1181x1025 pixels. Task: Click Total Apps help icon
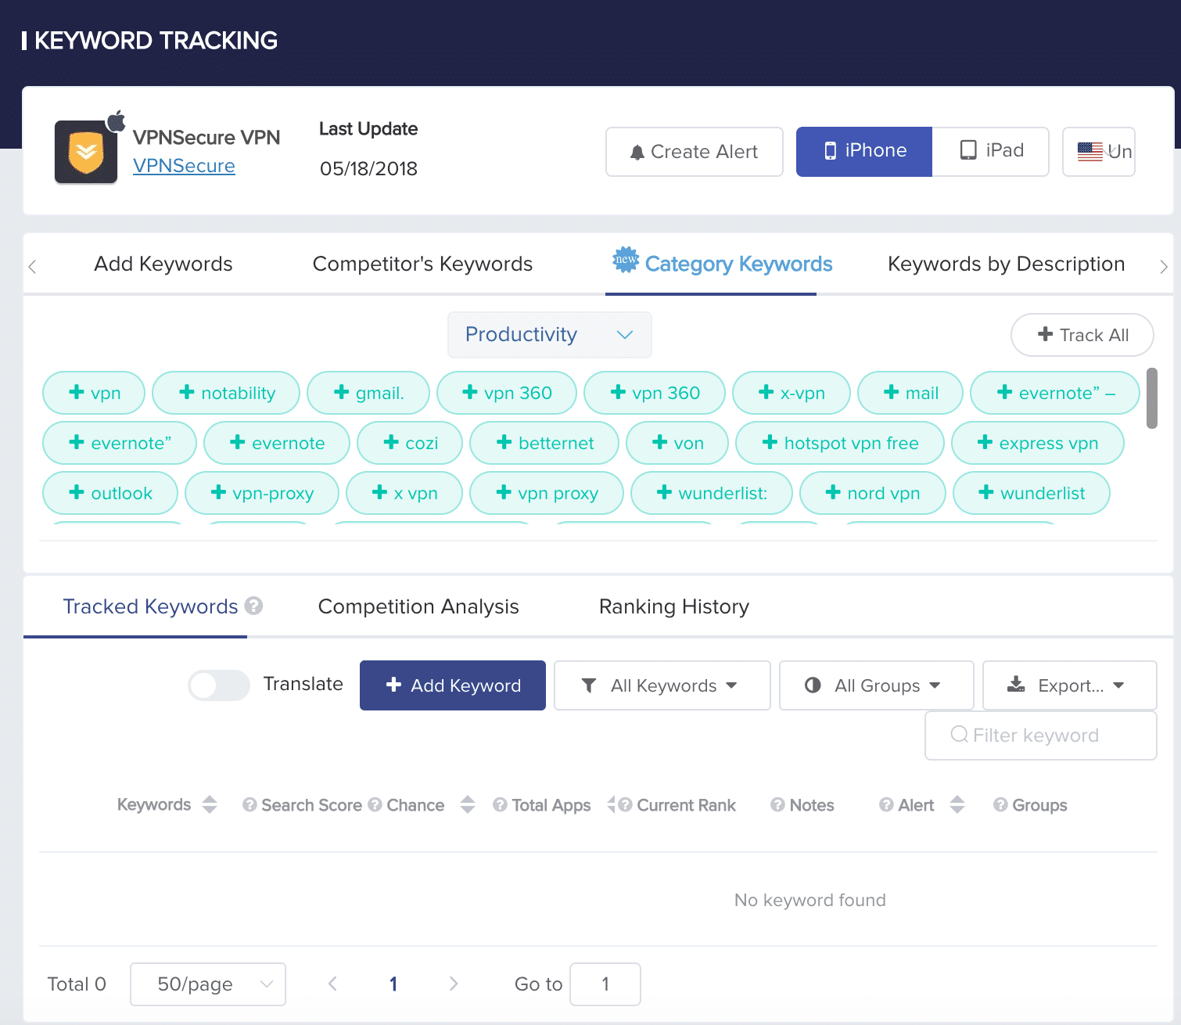(x=500, y=804)
